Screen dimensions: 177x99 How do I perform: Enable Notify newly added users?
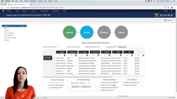tap(123, 82)
